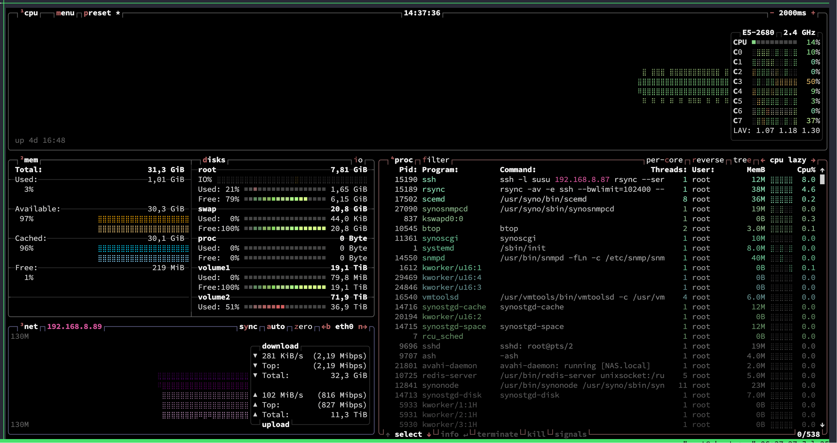
Task: Increase update interval with plus
Action: pos(813,13)
